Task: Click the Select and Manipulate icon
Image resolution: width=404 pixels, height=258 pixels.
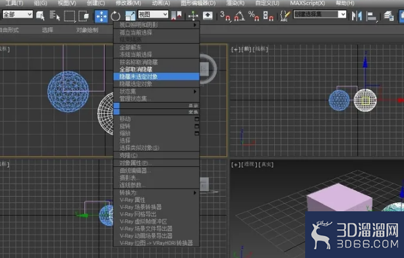Action: (193, 16)
